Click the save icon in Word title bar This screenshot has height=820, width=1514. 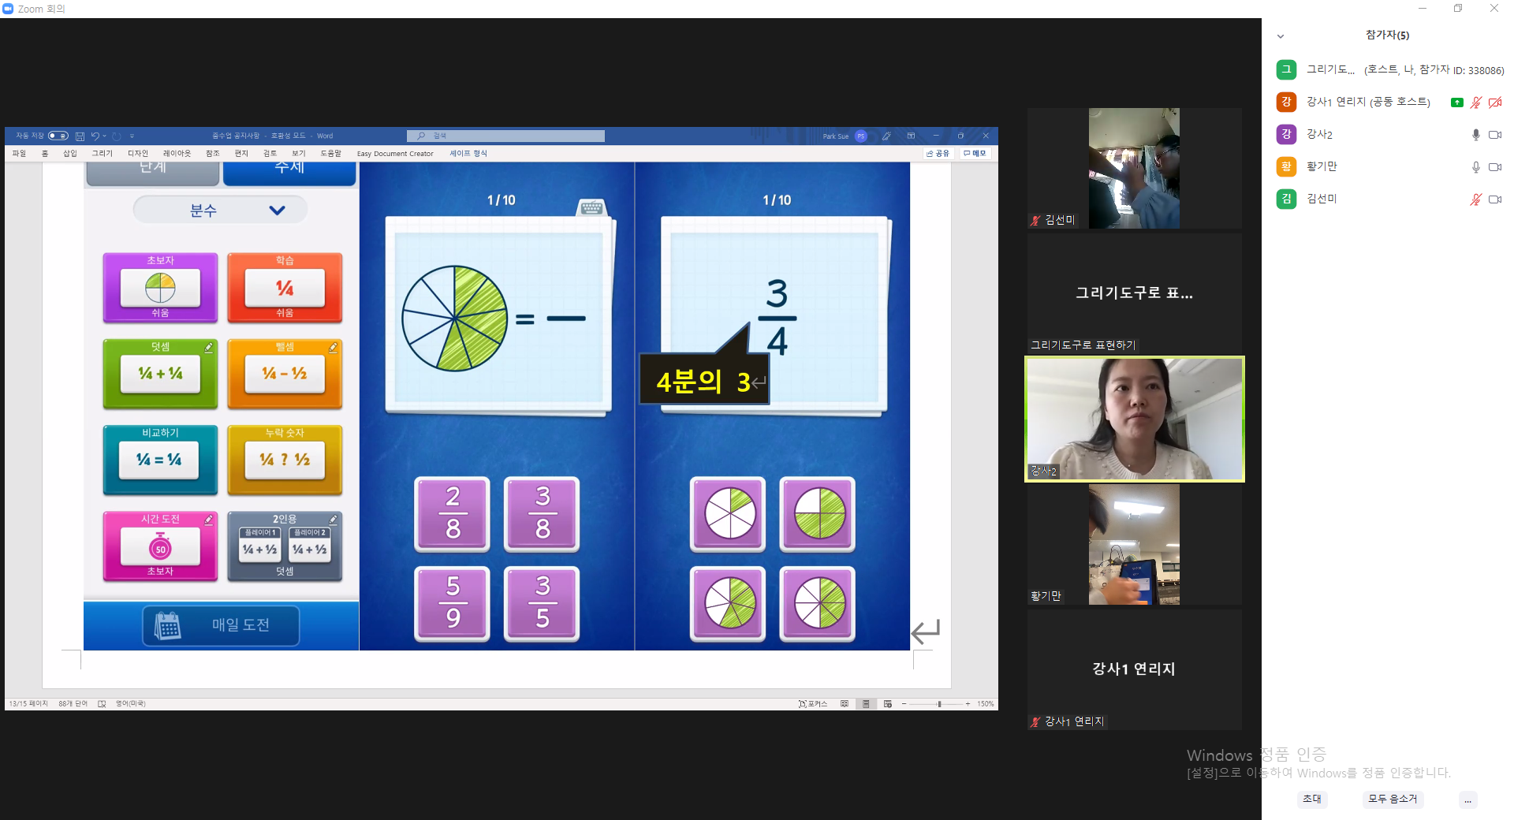(80, 136)
